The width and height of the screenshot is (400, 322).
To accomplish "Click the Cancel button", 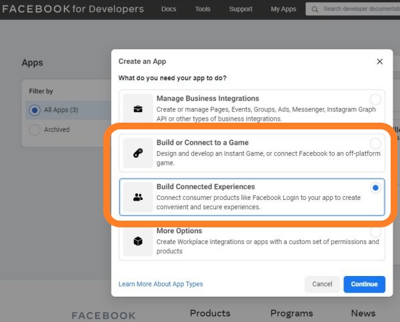I will (x=322, y=284).
